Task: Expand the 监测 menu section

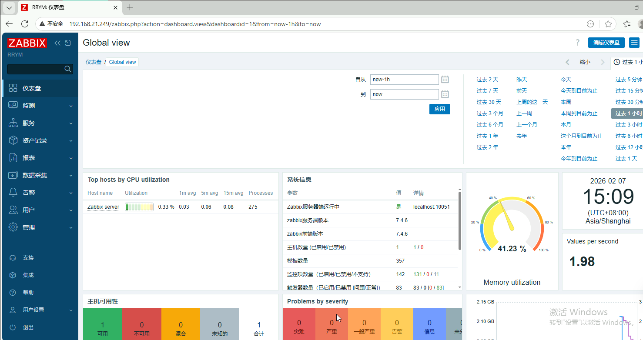Action: pyautogui.click(x=39, y=106)
